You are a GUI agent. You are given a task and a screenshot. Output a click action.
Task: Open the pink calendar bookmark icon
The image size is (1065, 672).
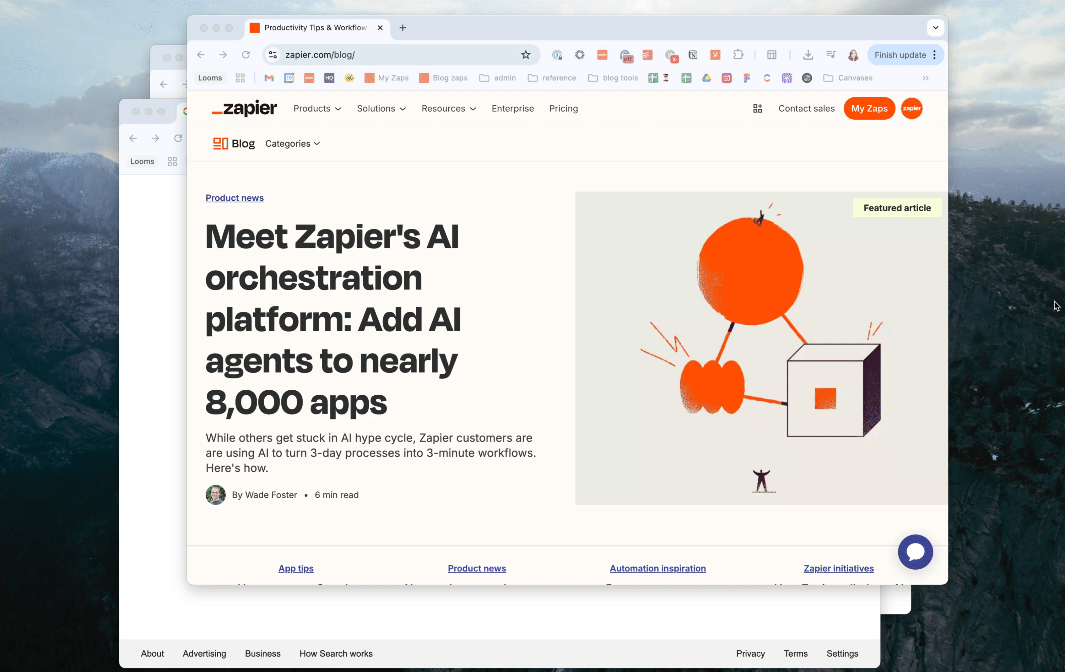click(x=726, y=78)
